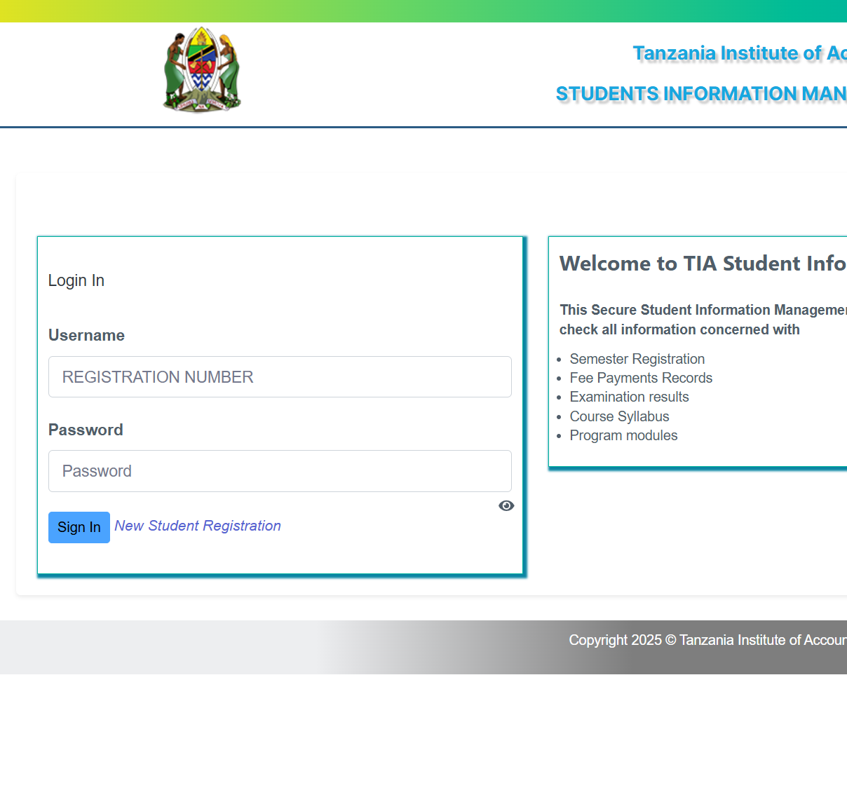Screen dimensions: 847x797
Task: Click the green gradient top banner bar
Action: (423, 11)
